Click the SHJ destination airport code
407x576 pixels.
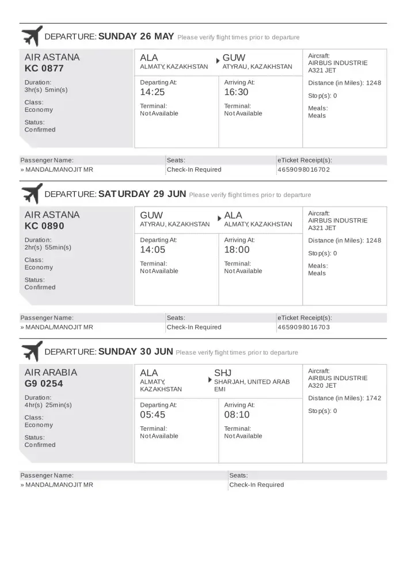coord(223,373)
